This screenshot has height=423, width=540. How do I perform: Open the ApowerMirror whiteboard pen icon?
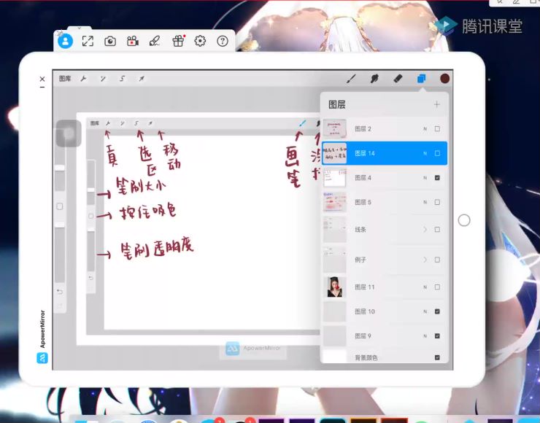coord(155,42)
